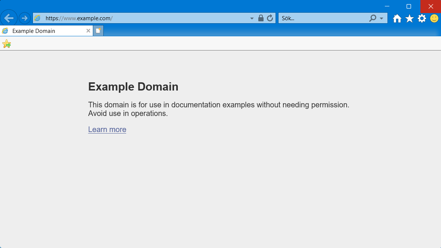Follow the Learn more link
441x248 pixels.
(107, 129)
